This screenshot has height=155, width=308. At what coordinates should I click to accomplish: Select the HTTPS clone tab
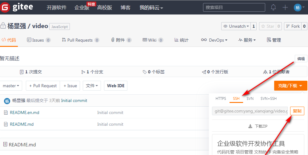click(x=221, y=99)
